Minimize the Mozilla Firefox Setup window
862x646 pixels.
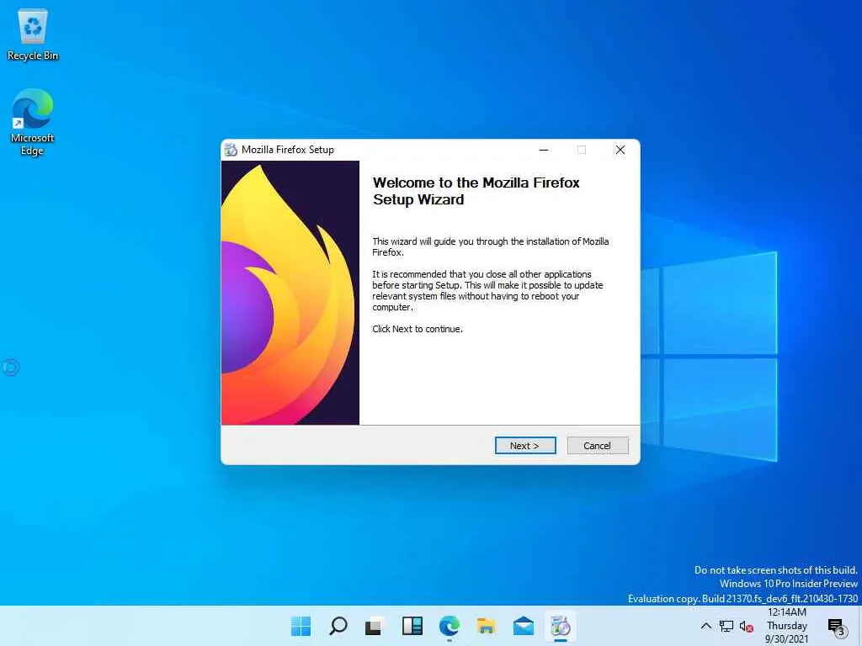point(544,150)
